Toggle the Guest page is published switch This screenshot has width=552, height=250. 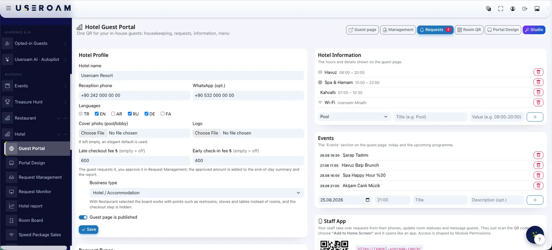click(83, 217)
